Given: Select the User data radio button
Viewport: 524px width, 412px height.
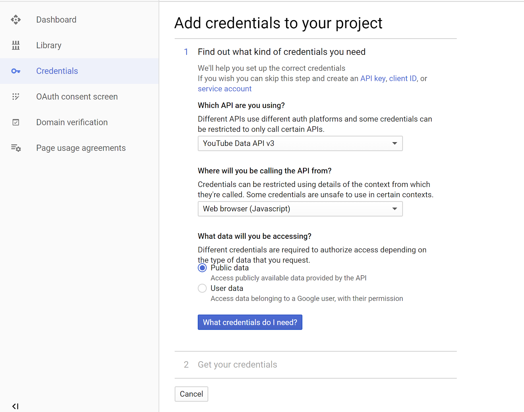Looking at the screenshot, I should pyautogui.click(x=202, y=288).
